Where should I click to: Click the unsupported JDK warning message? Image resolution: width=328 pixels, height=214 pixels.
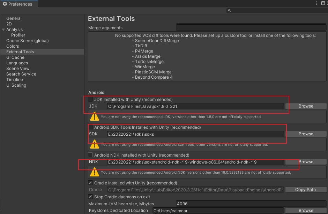(181, 117)
